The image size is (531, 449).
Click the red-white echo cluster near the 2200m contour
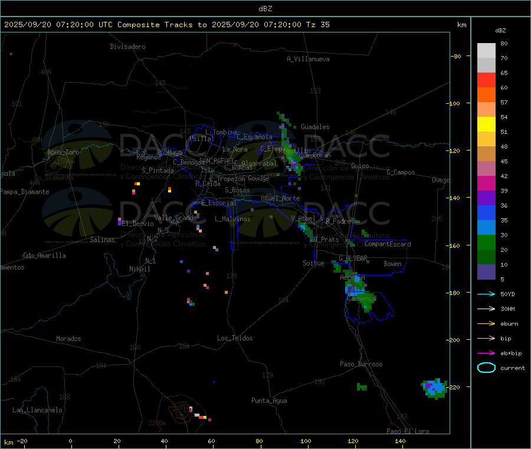tap(199, 414)
